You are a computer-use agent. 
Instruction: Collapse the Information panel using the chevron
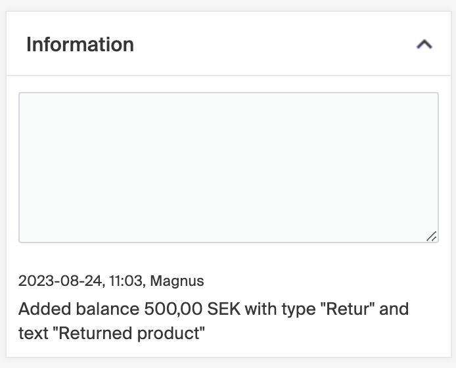(424, 45)
